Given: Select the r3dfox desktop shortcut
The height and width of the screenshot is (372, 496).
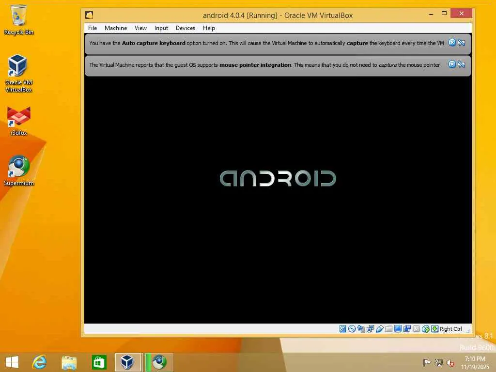Looking at the screenshot, I should [19, 122].
